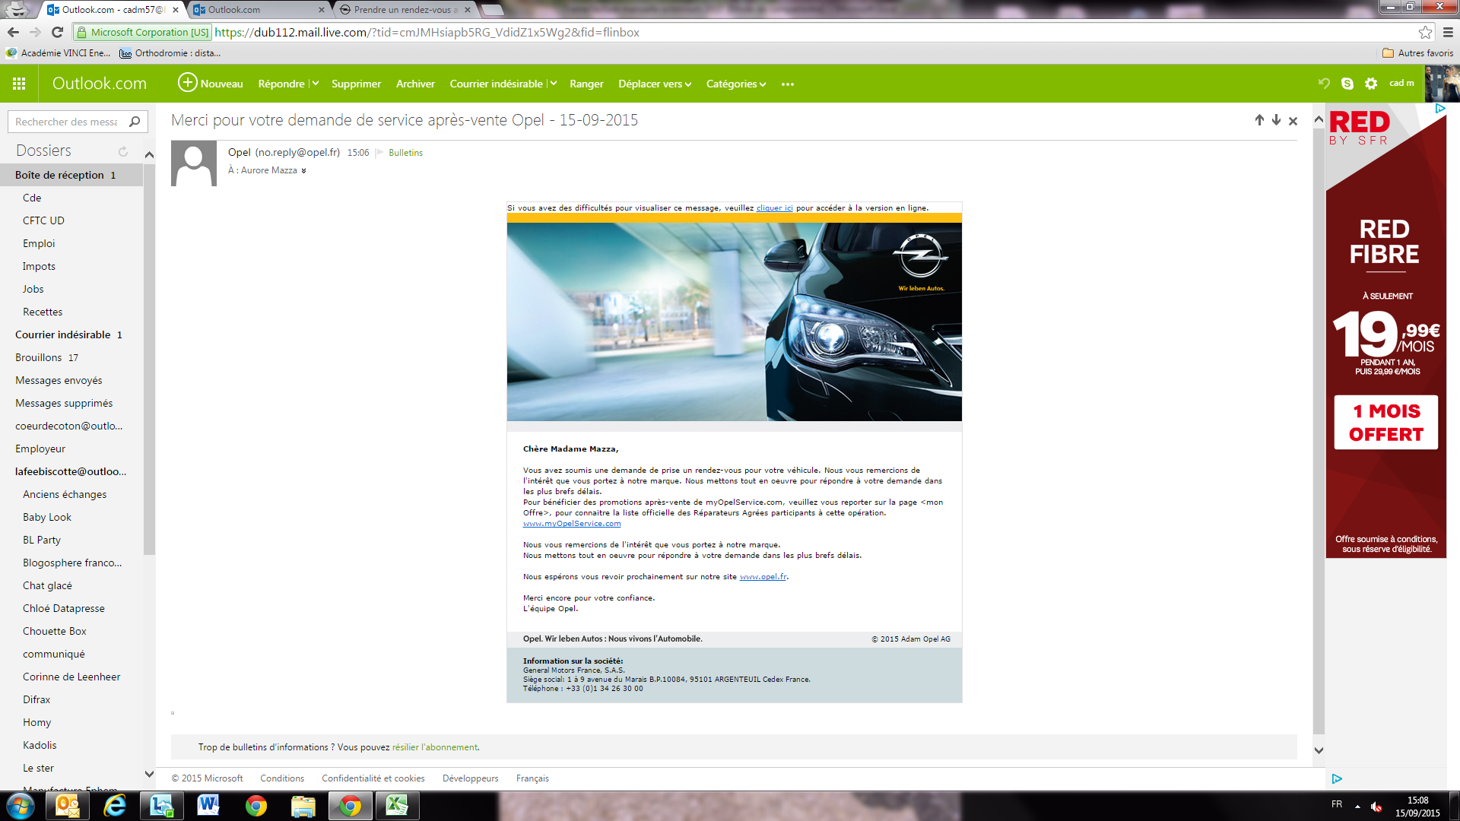Click the undo arrow icon in header

(1324, 84)
